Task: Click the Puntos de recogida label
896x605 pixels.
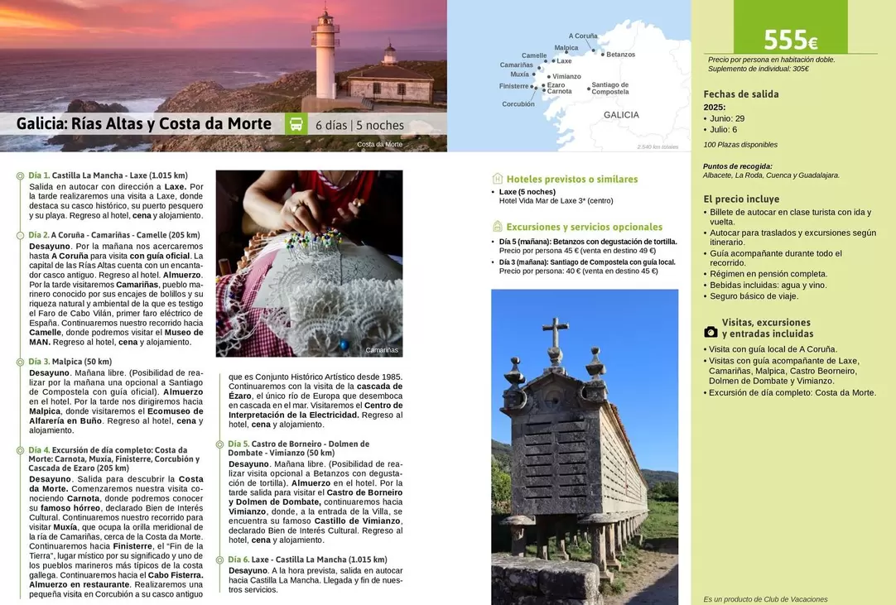Action: [x=737, y=167]
